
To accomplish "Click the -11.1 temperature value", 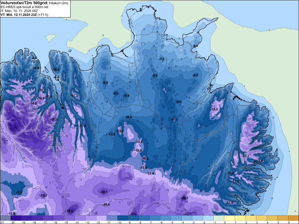I will (x=174, y=120).
